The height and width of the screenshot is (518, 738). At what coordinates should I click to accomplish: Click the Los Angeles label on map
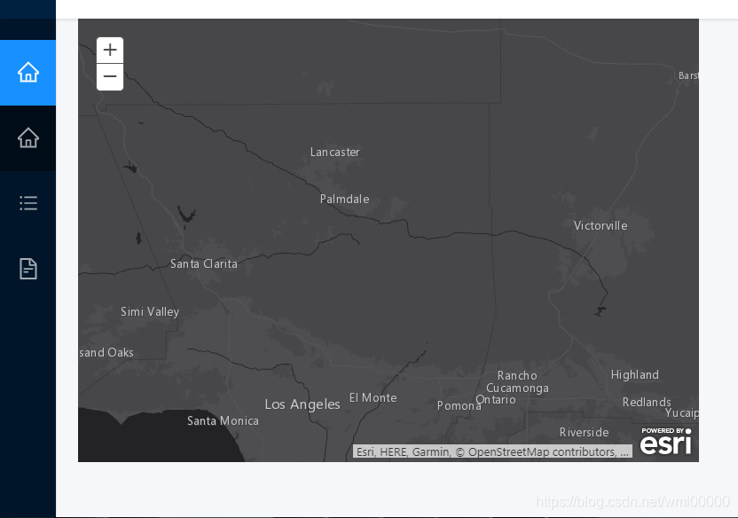coord(302,404)
